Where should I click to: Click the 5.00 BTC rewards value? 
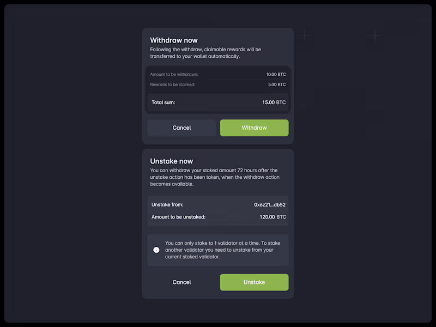coord(277,84)
